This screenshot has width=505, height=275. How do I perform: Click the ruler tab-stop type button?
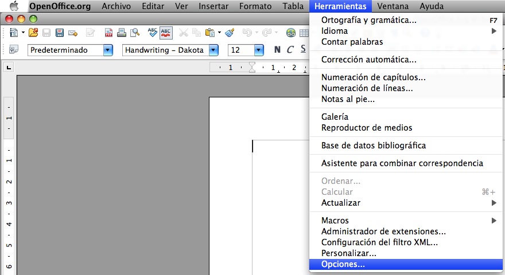coord(9,68)
